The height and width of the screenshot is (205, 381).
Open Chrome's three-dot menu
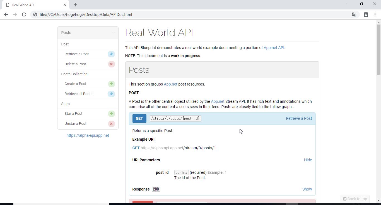pos(375,14)
